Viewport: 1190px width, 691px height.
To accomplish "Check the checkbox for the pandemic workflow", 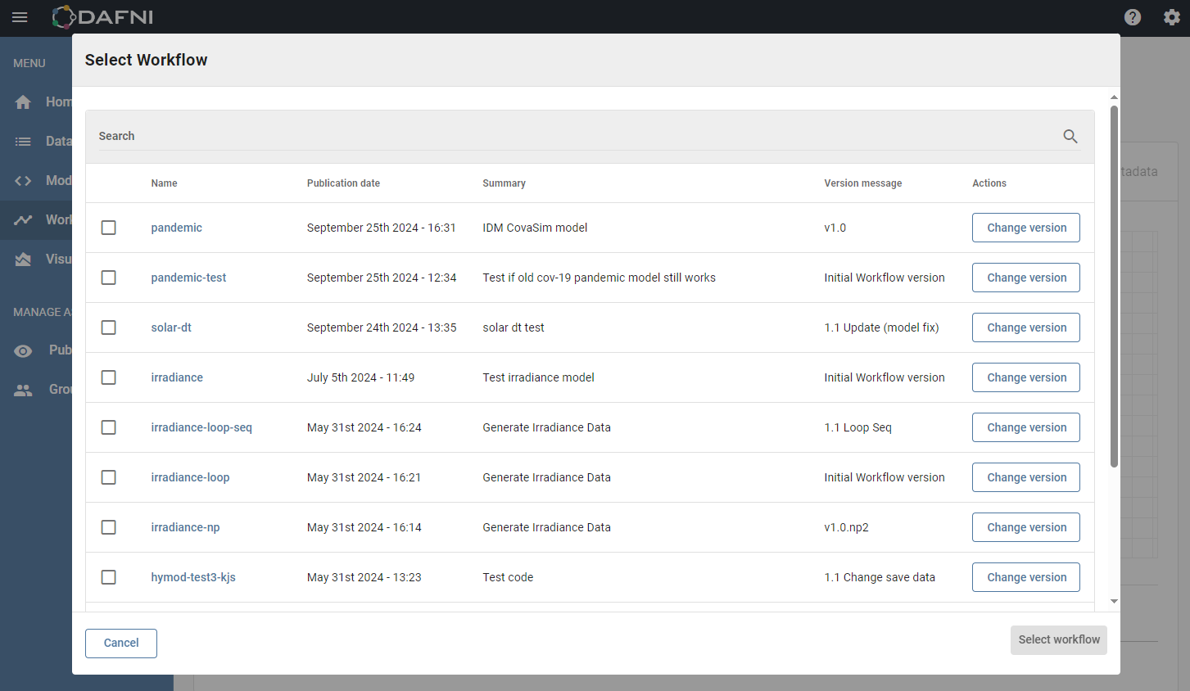I will click(108, 228).
